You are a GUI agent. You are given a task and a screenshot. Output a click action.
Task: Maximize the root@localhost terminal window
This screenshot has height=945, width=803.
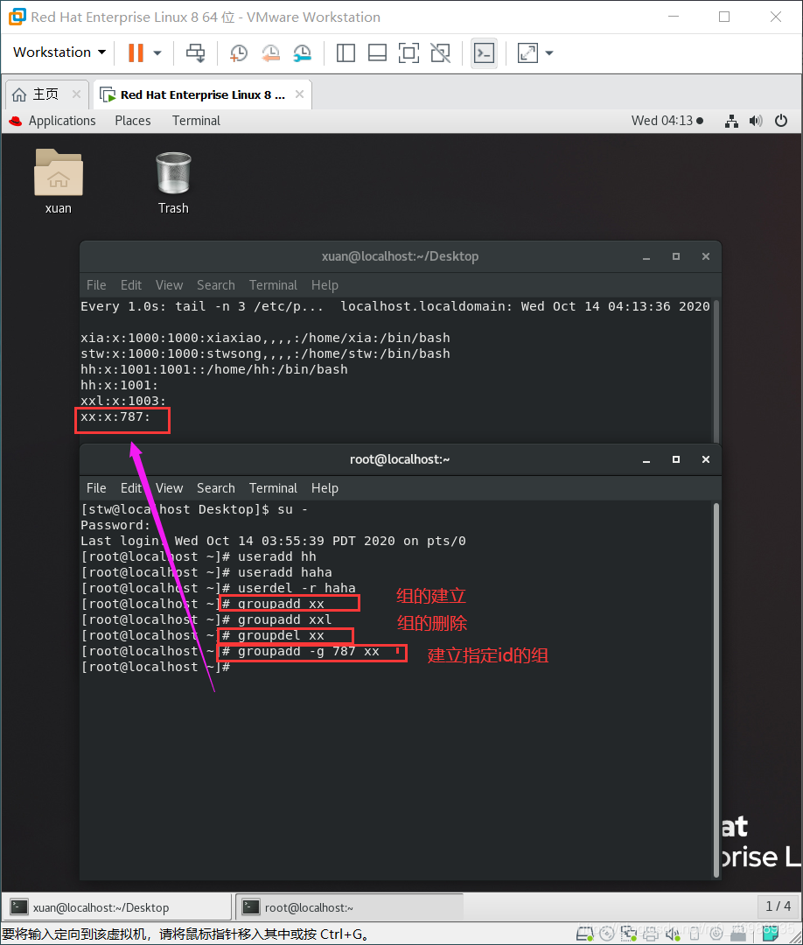(676, 460)
